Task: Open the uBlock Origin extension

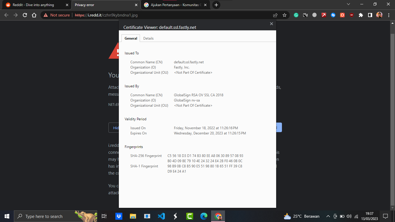Action: 352,15
